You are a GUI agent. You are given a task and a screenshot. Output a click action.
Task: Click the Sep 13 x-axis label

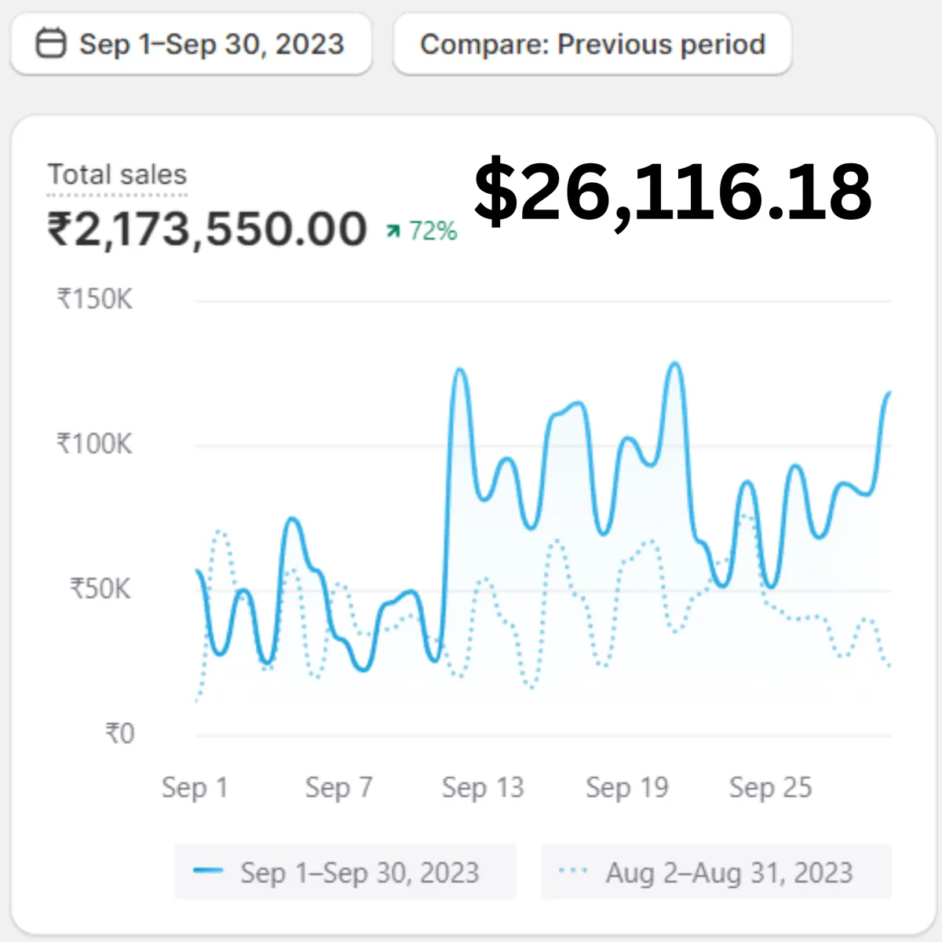pyautogui.click(x=482, y=787)
